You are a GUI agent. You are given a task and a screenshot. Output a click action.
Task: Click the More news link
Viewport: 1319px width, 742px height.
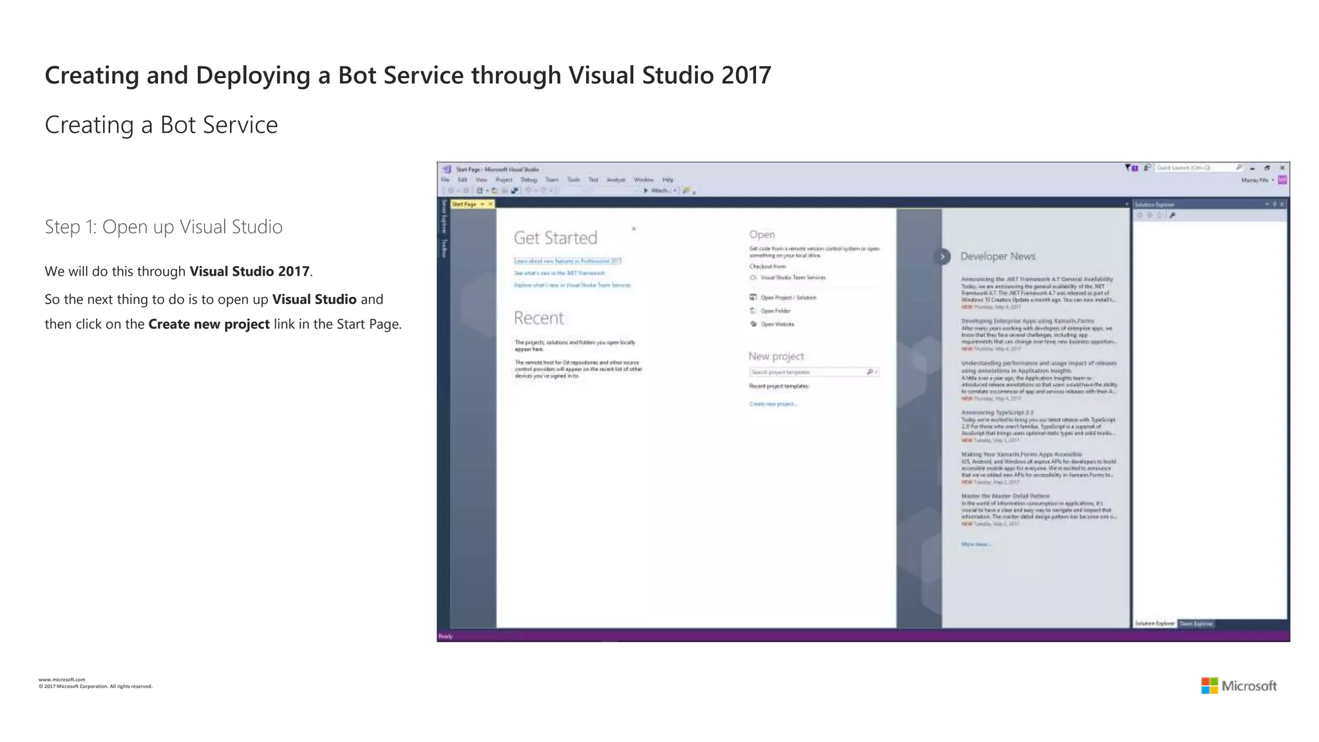point(975,544)
